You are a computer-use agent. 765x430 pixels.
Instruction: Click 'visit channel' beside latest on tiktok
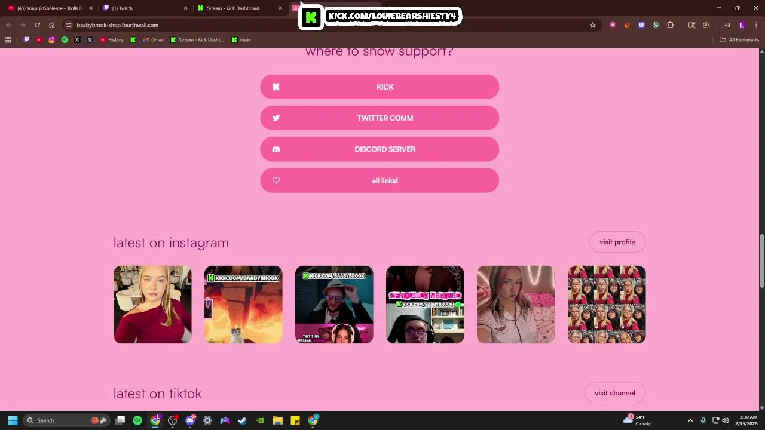(x=615, y=392)
